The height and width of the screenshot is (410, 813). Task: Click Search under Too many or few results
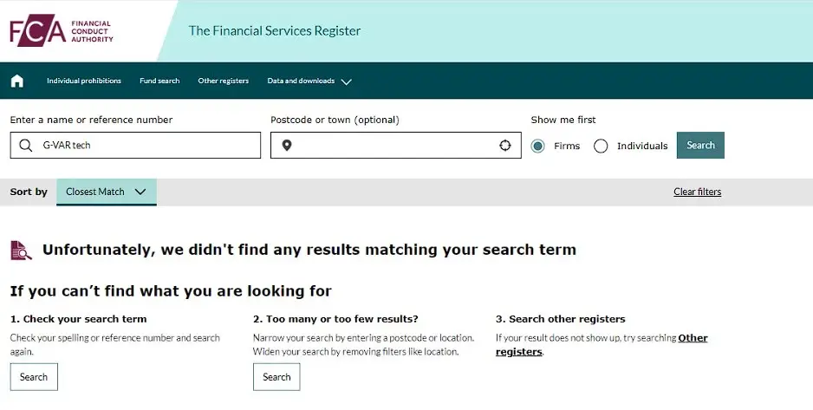(x=276, y=377)
